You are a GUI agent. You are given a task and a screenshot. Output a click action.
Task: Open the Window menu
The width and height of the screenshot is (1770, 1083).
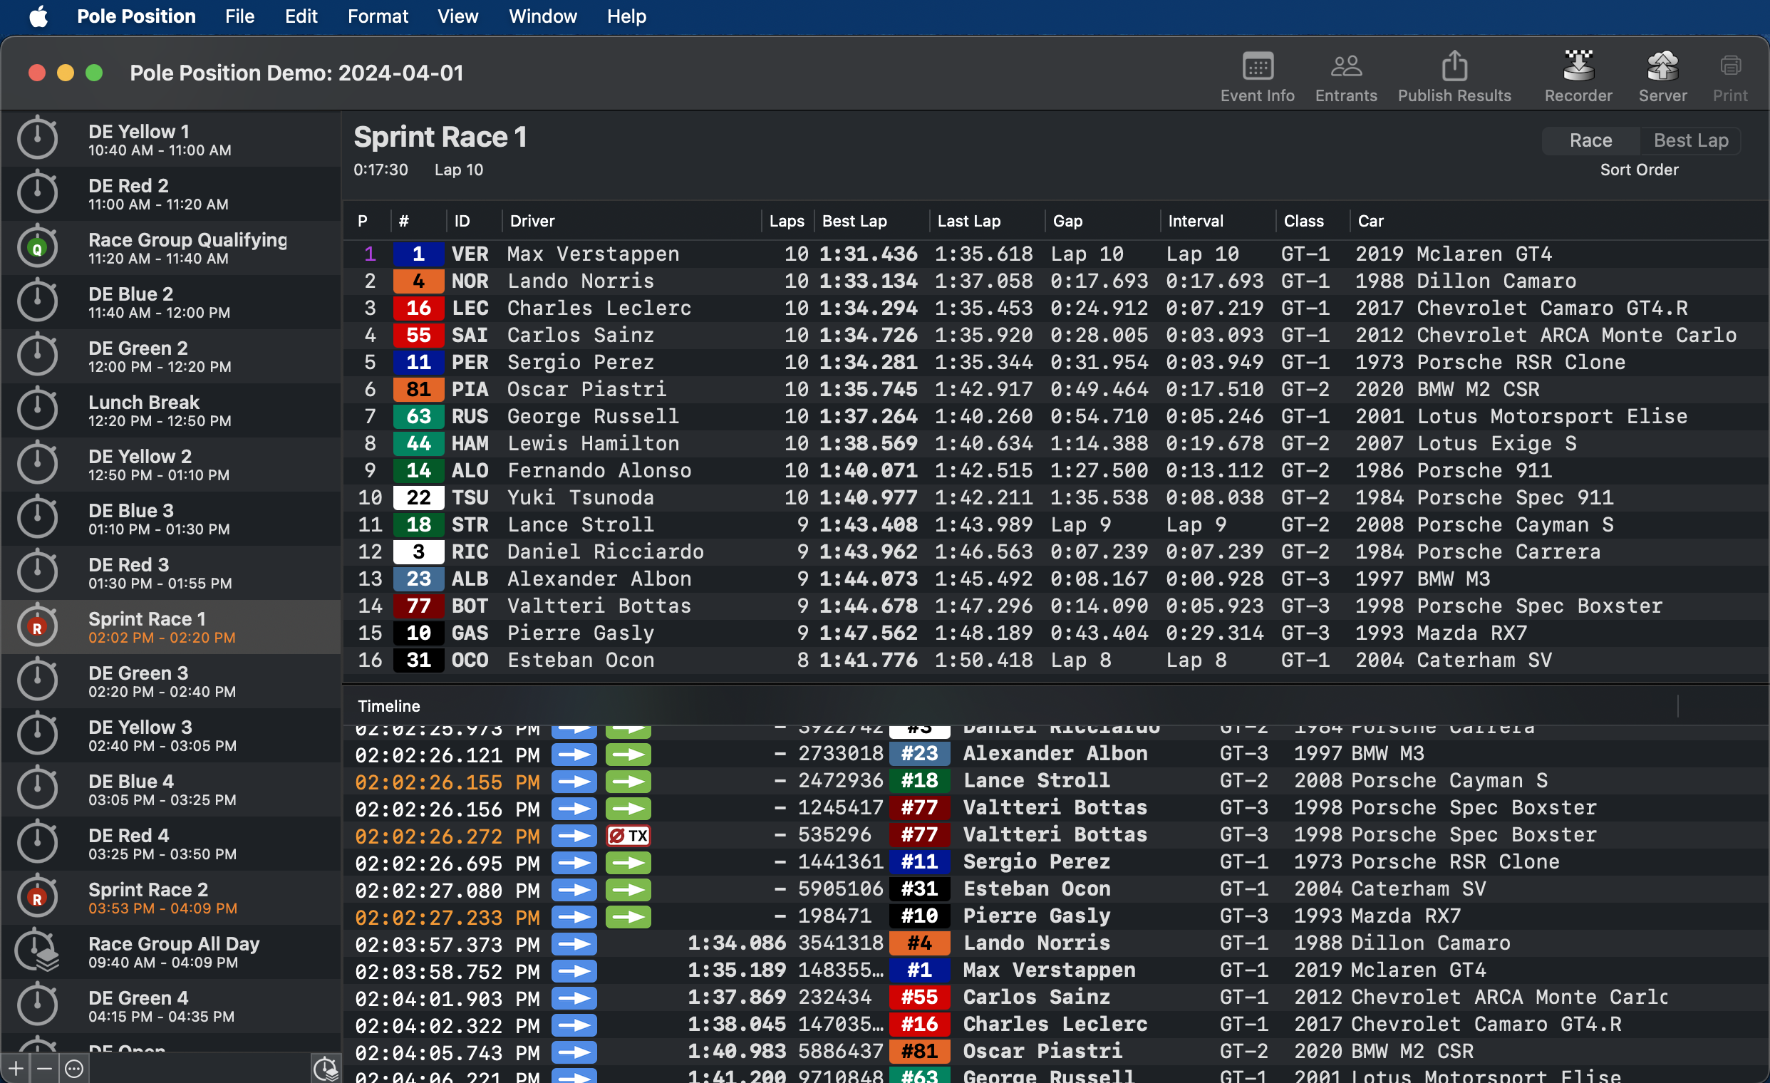tap(542, 16)
